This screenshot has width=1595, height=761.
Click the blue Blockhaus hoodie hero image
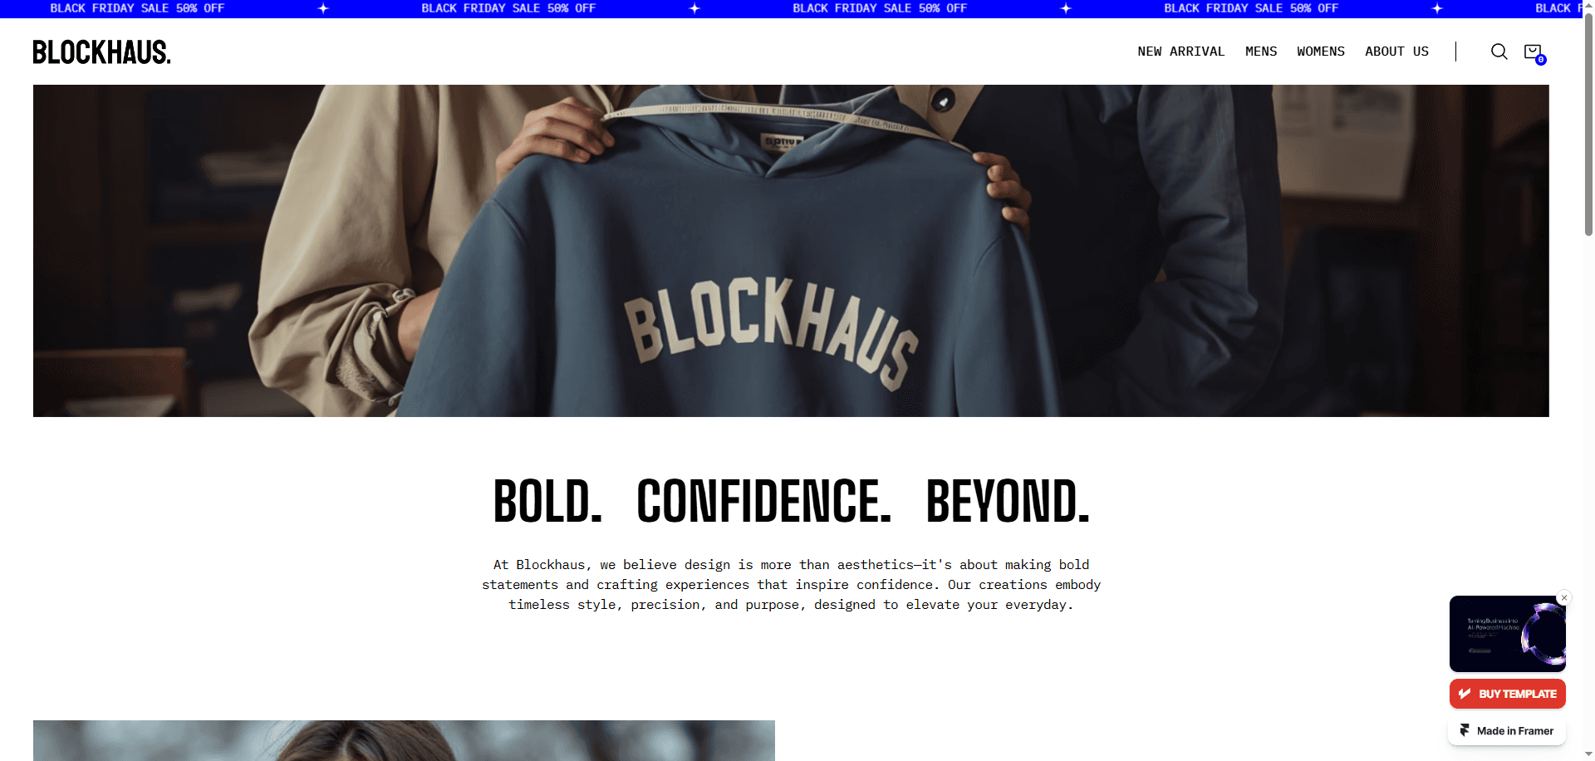pos(791,251)
